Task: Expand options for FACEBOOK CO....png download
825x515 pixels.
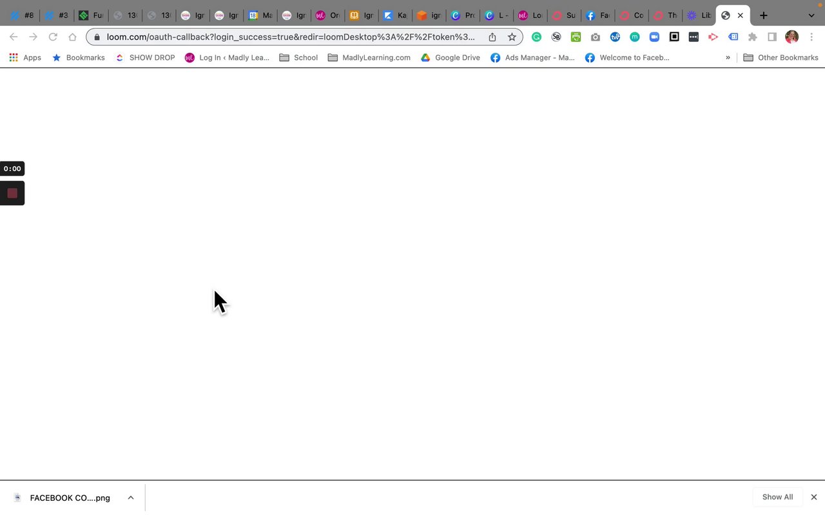Action: coord(131,498)
